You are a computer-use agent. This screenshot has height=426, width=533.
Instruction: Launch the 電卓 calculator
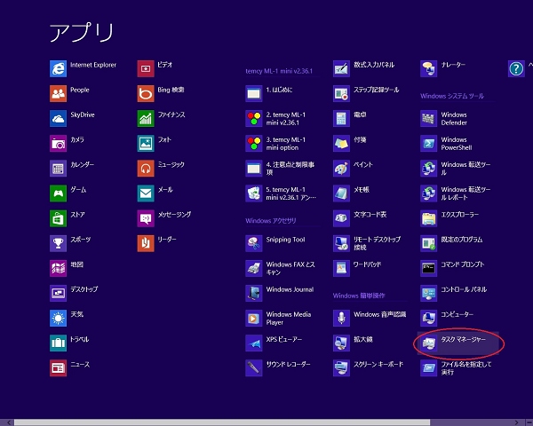[x=341, y=119]
